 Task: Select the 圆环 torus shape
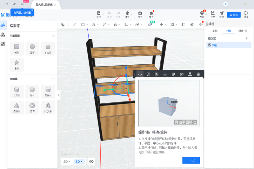pos(32,107)
